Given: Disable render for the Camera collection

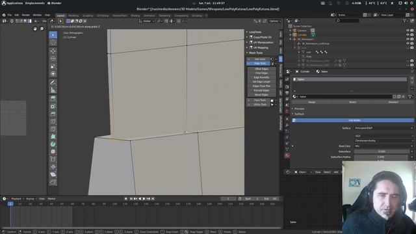Looking at the screenshot, I should click(412, 31).
